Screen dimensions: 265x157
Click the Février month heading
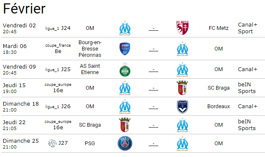point(24,9)
